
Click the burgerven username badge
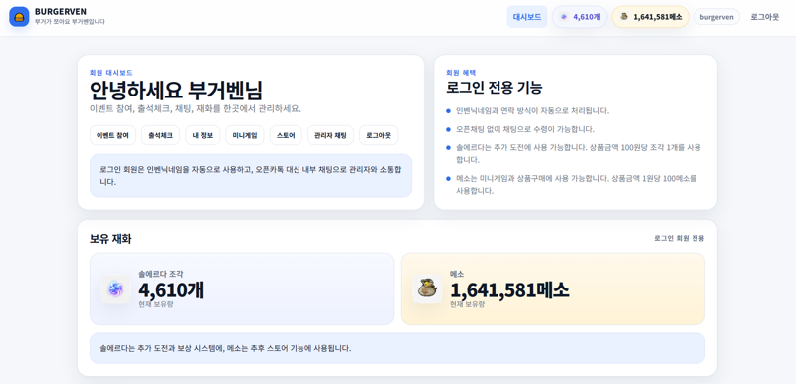(716, 17)
